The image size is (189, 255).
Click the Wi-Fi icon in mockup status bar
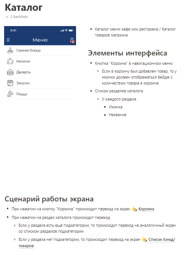(66, 31)
